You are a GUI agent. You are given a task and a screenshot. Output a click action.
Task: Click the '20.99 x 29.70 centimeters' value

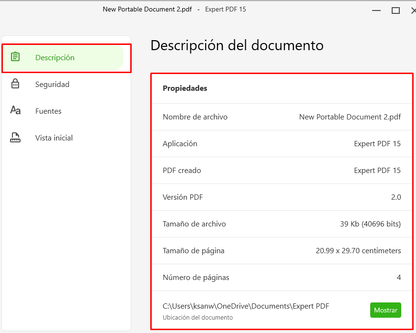tap(358, 251)
